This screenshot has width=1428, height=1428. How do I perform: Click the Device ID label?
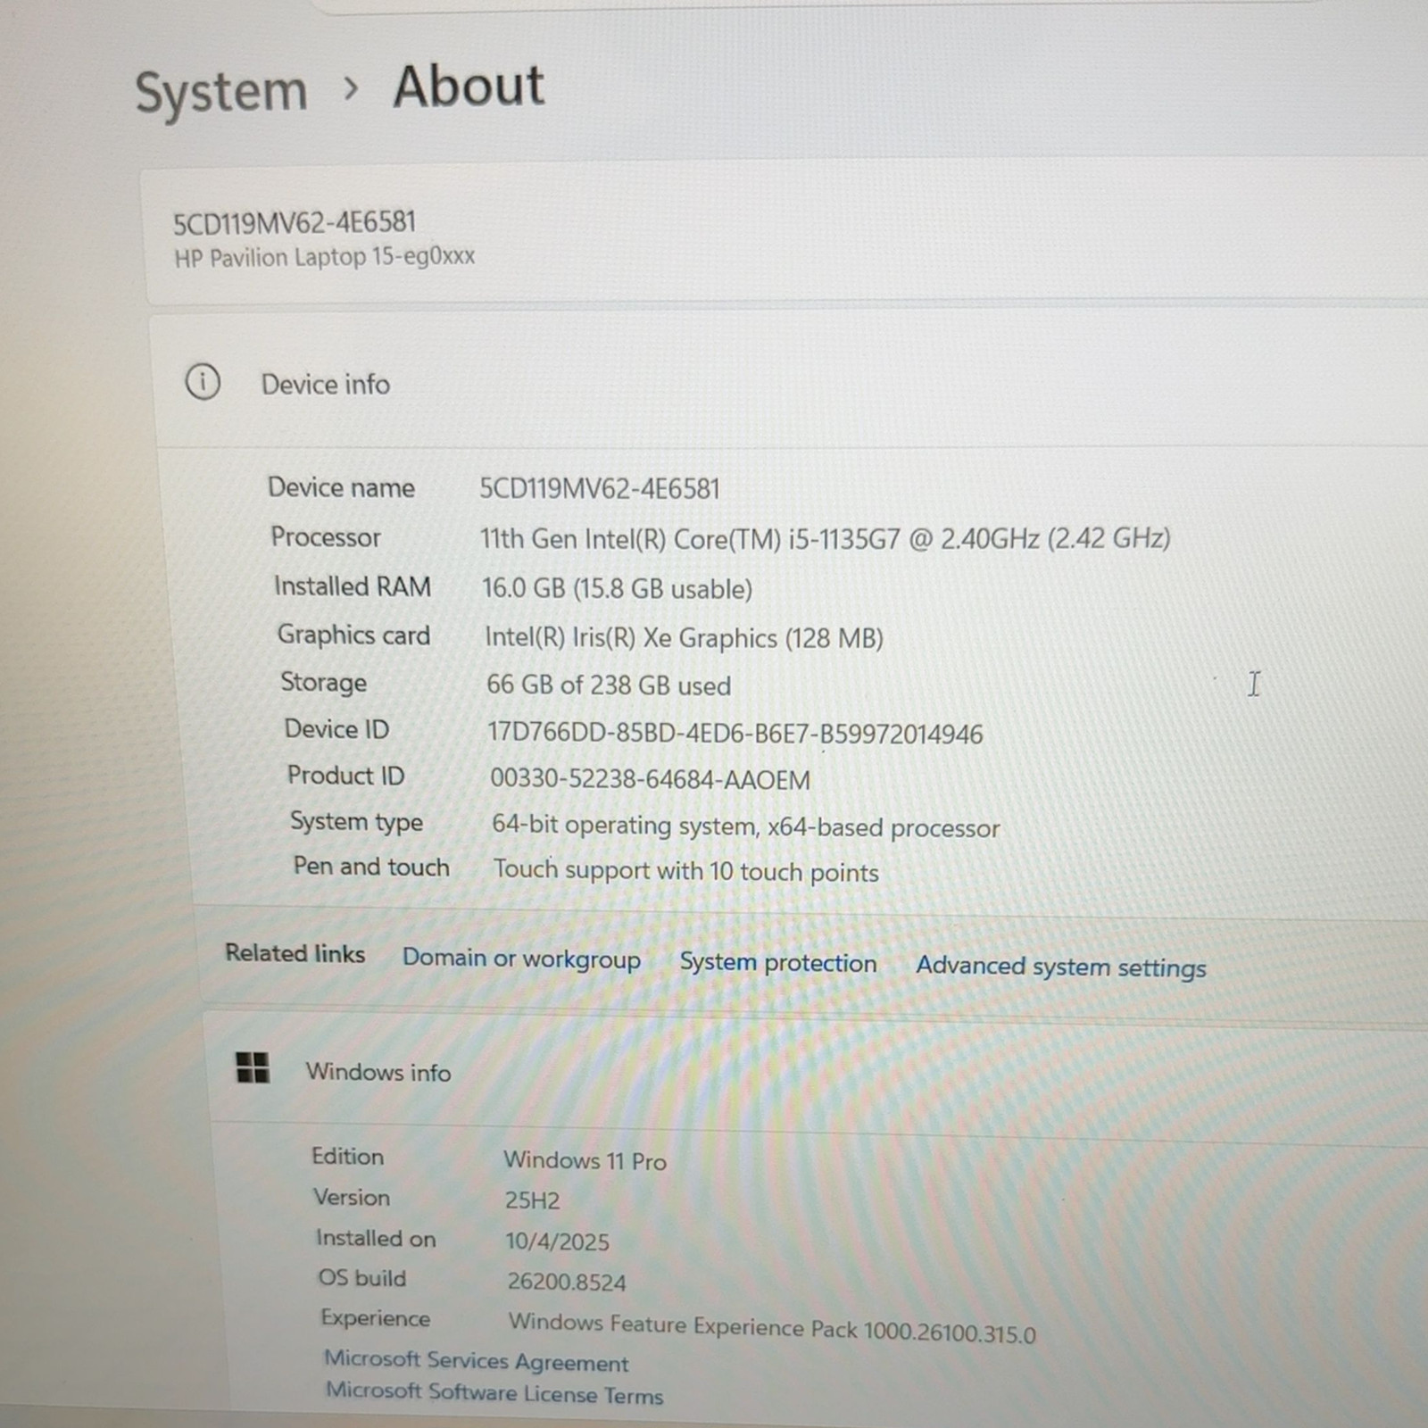(x=336, y=729)
